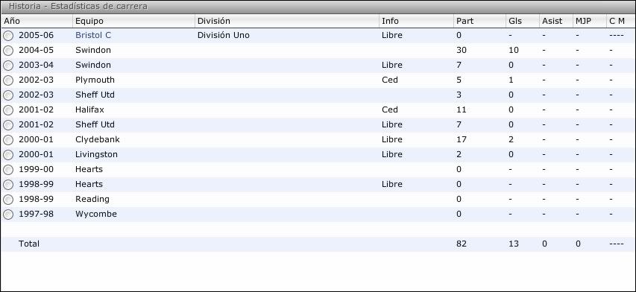Screen dimensions: 636x292
Task: Select the radio button for 2003-04 Swindon
Action: pos(8,66)
